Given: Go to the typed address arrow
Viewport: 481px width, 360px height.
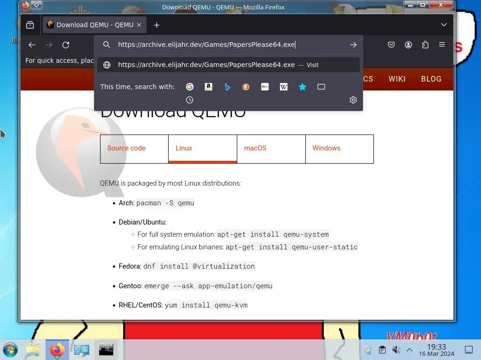Looking at the screenshot, I should coord(353,45).
